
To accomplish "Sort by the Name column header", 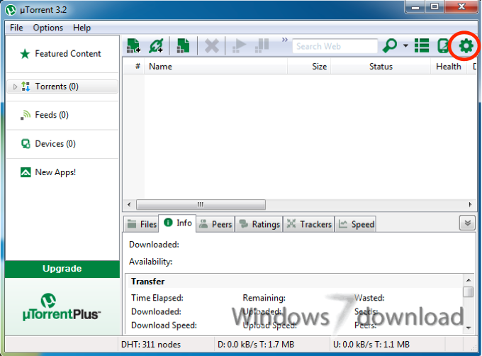I will [215, 66].
